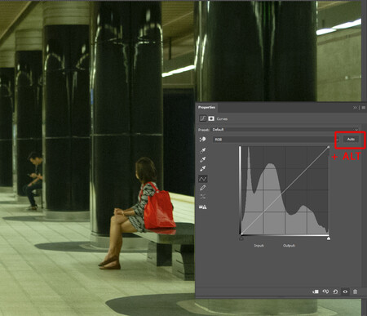Screen dimensions: 367x316
Task: Open the RGB channel dropdown
Action: 276,140
